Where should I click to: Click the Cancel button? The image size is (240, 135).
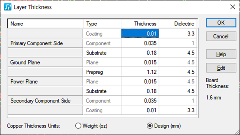(221, 36)
